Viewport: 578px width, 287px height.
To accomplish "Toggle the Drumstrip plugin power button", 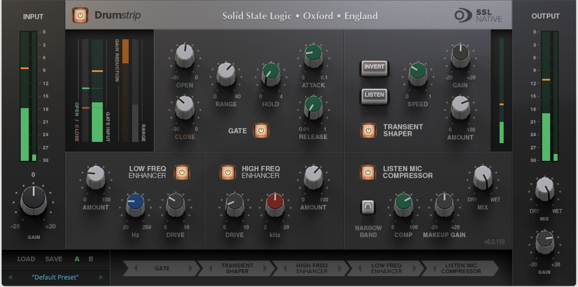I will pos(80,15).
